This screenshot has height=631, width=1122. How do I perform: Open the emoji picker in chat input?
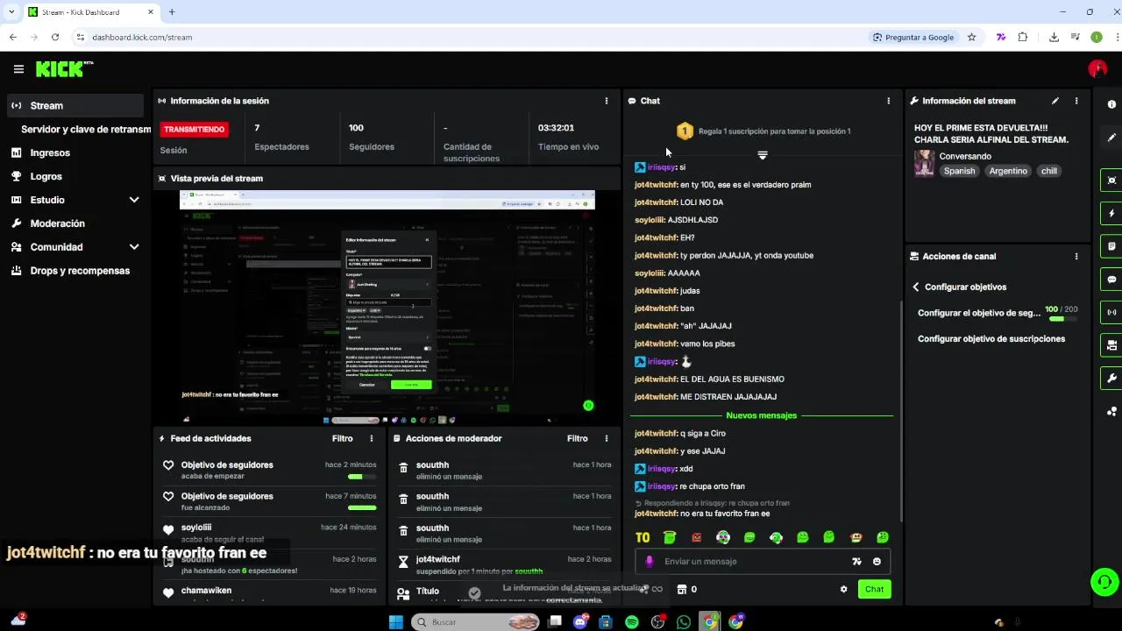tap(877, 562)
